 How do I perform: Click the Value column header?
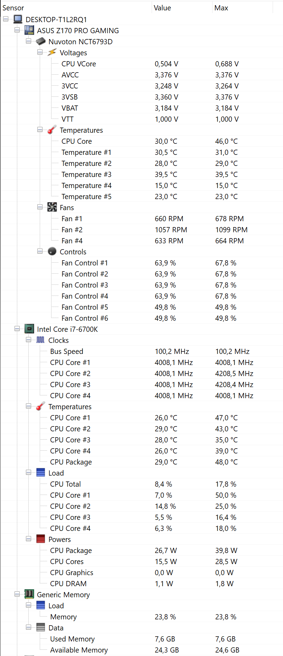[182, 8]
